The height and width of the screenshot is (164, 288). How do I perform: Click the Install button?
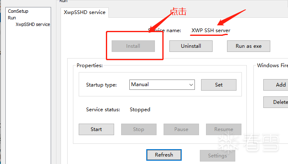(133, 46)
